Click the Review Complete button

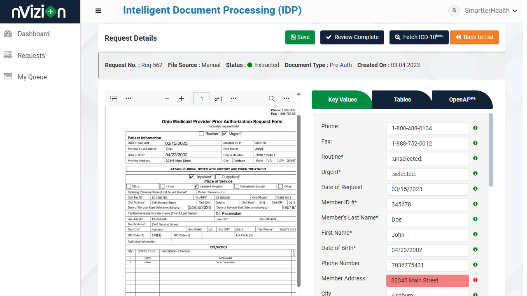click(x=352, y=37)
